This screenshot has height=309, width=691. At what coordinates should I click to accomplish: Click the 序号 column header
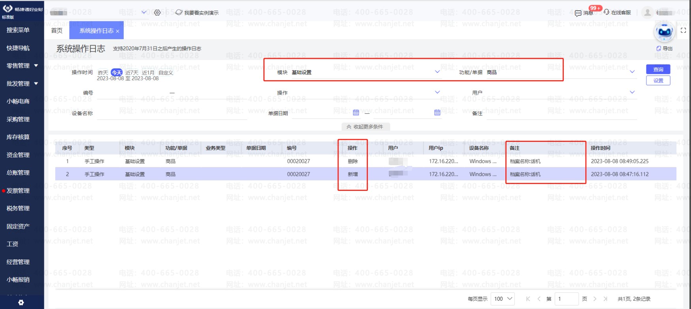tap(67, 148)
